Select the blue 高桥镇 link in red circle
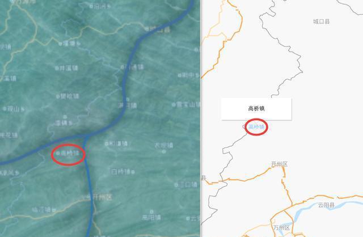 (x=256, y=127)
